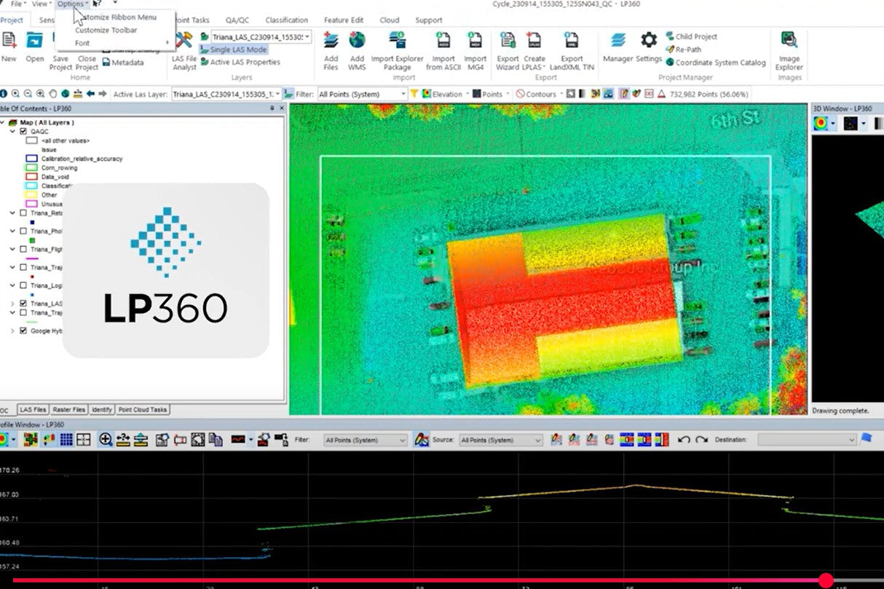Click the red video progress slider knob
The height and width of the screenshot is (589, 884).
tap(826, 580)
